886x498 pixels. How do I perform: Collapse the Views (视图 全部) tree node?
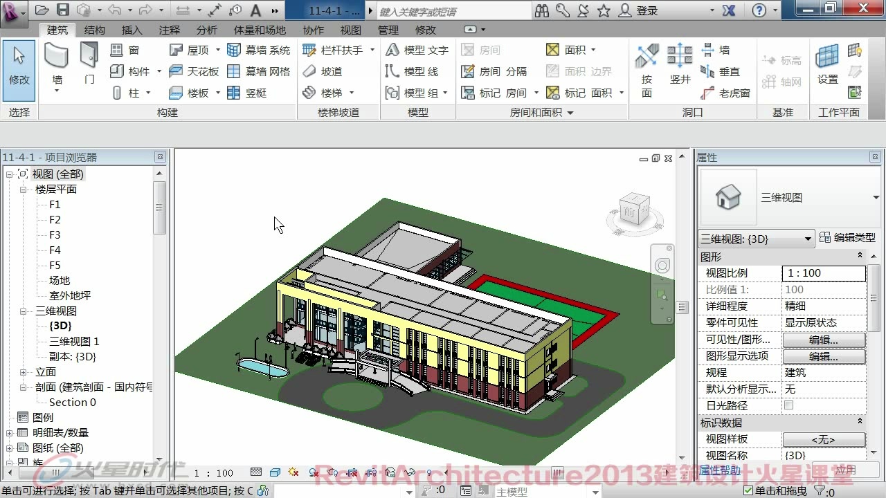(10, 174)
